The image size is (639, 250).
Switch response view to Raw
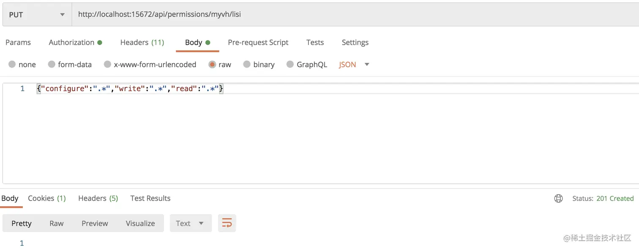(x=56, y=223)
